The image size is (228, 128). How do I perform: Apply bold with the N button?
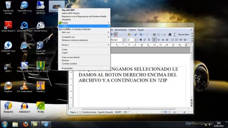[x=141, y=39]
